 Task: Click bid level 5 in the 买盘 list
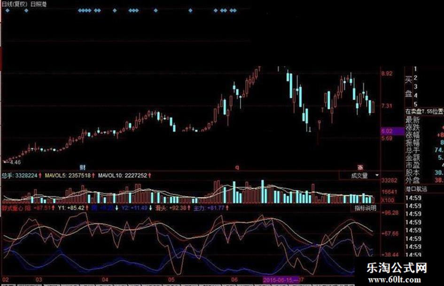tap(415, 104)
